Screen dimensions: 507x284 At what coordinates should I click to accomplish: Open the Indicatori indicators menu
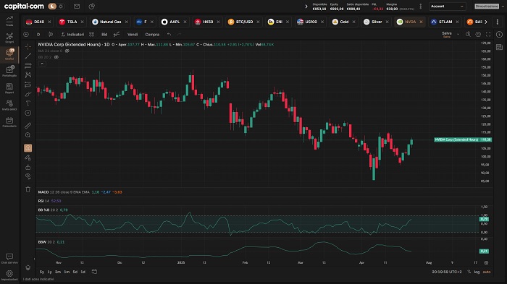(72, 34)
